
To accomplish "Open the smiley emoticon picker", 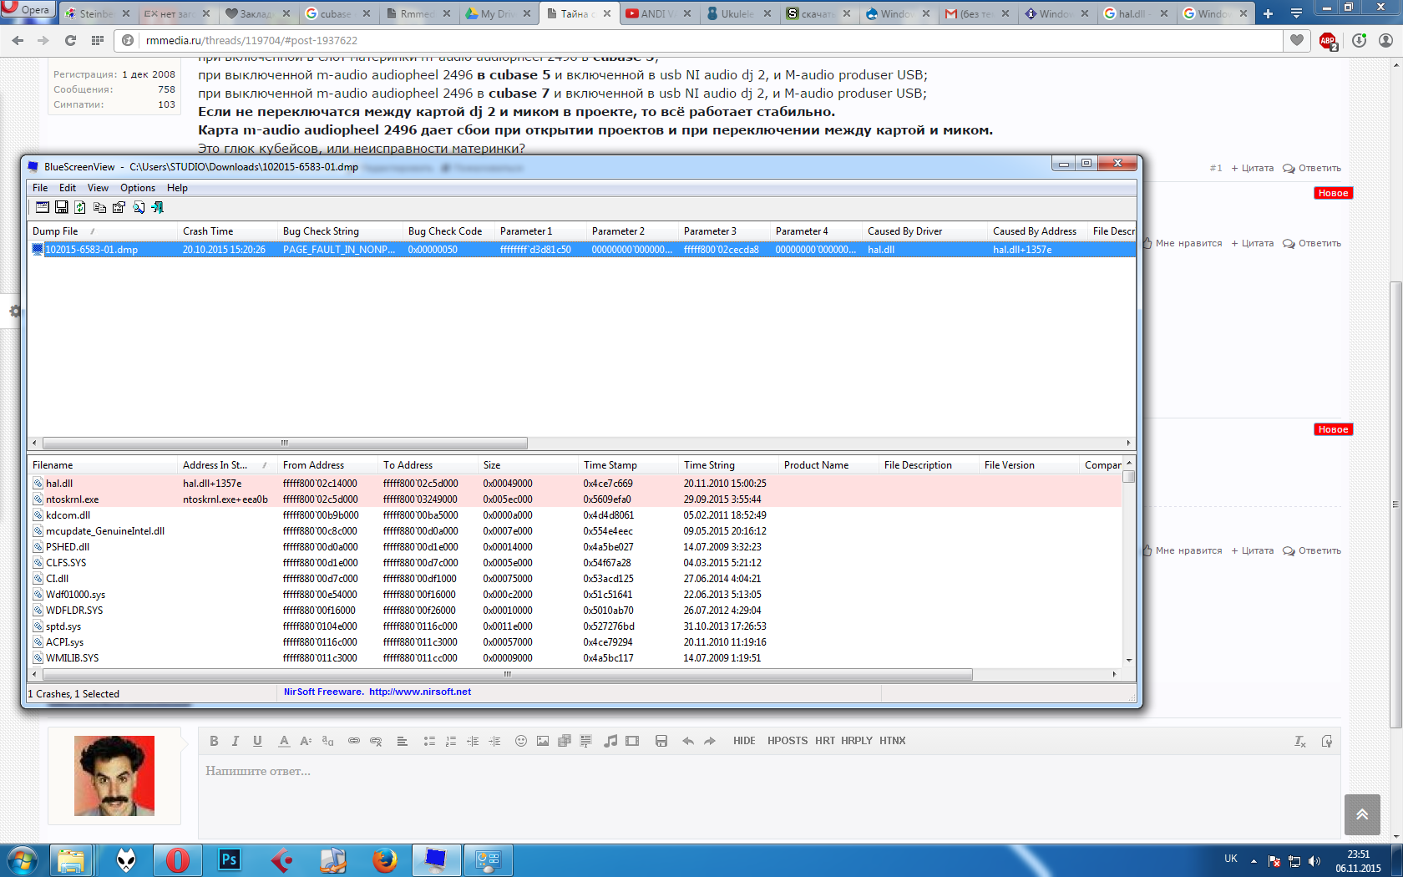I will coord(521,741).
